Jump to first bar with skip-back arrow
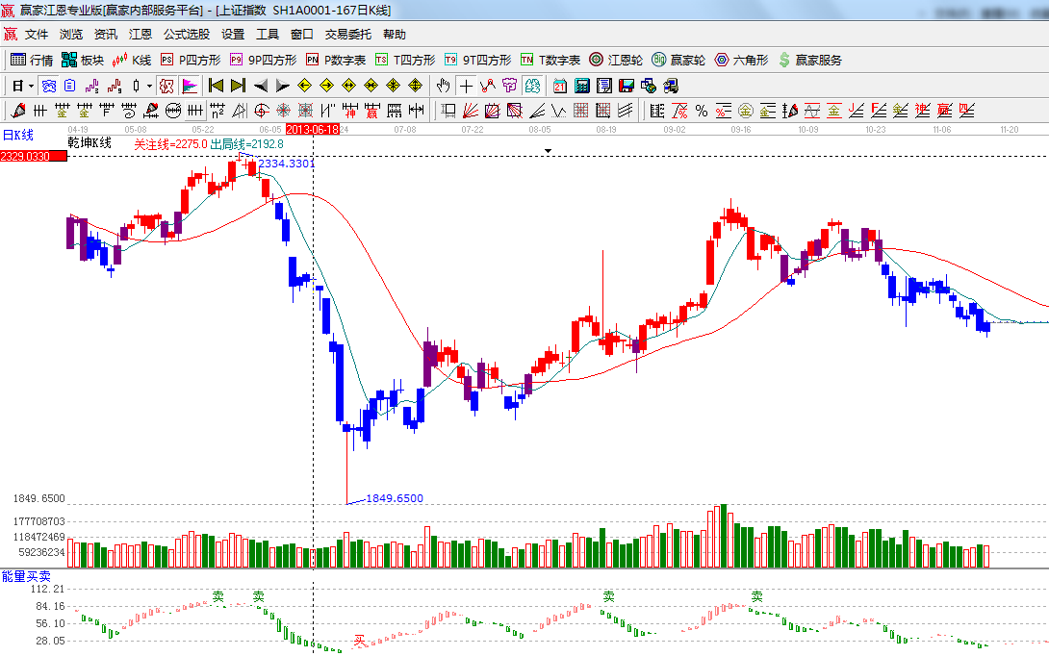Screen dimensions: 1049x656 point(217,85)
